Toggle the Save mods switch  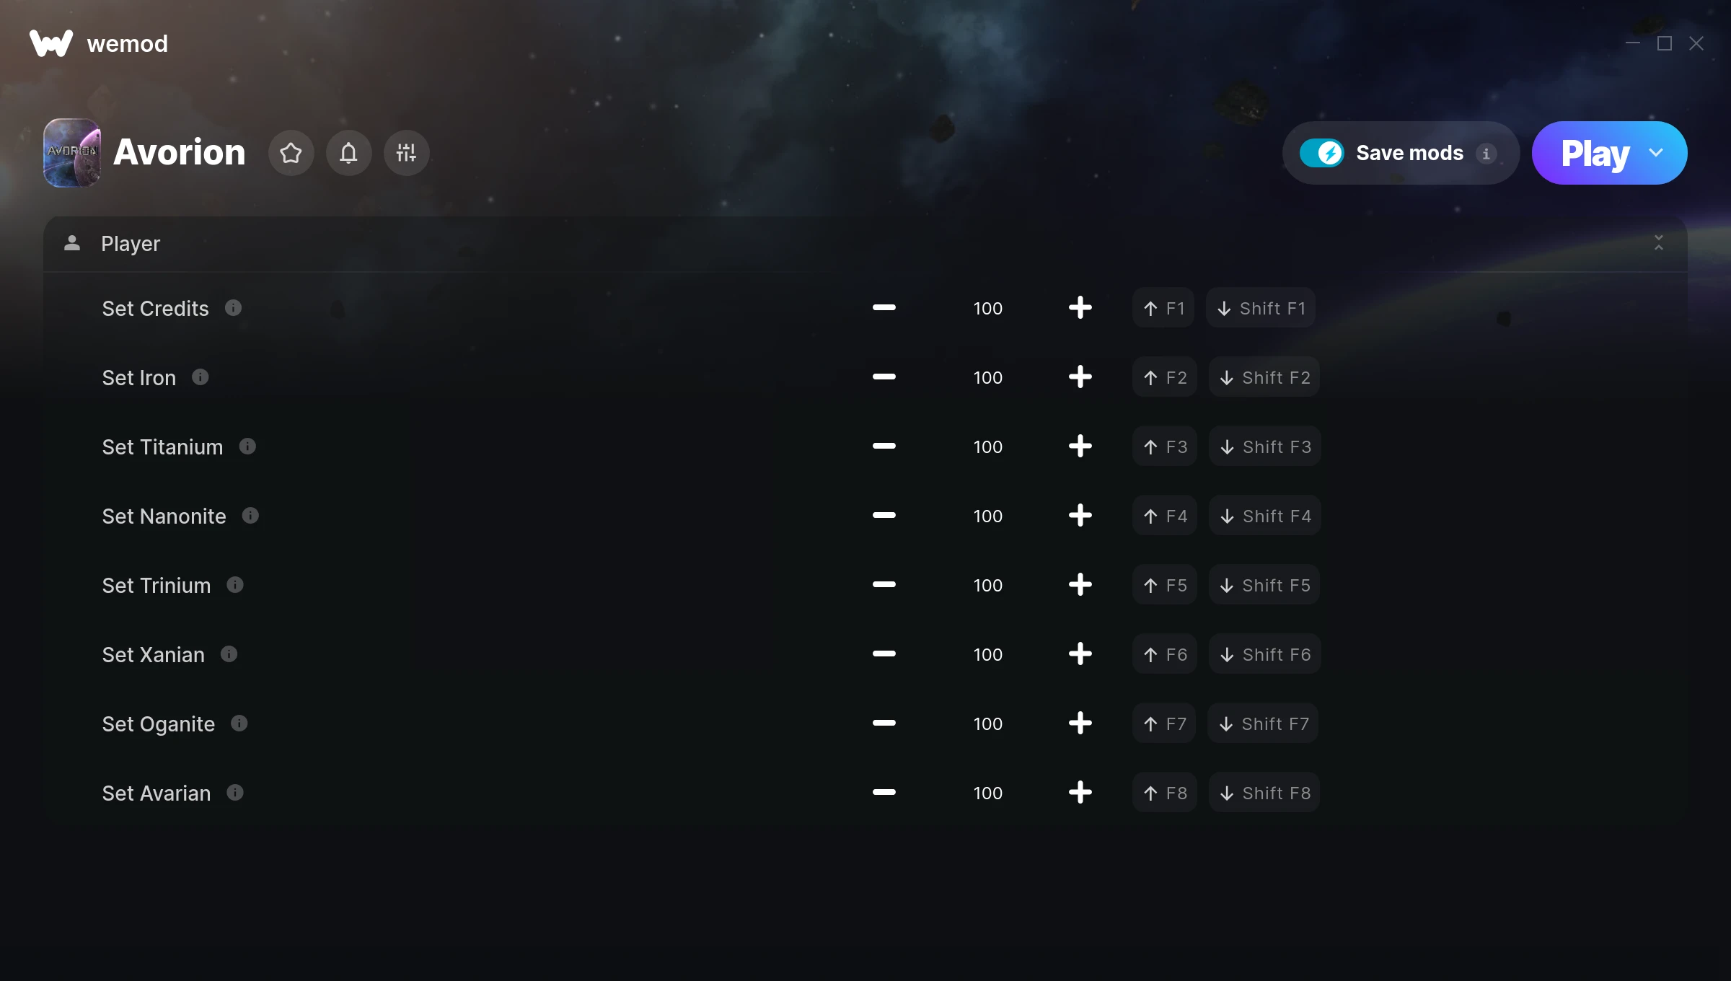point(1321,153)
